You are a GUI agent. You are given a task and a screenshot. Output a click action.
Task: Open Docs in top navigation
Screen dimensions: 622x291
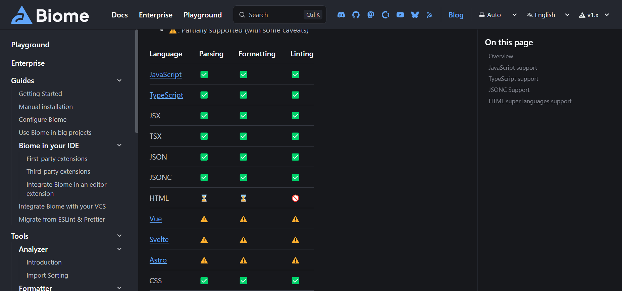tap(120, 15)
